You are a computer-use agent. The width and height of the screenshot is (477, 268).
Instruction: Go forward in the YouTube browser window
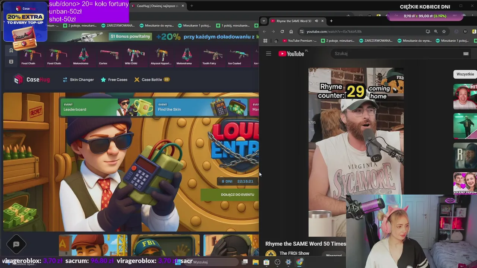tap(273, 32)
